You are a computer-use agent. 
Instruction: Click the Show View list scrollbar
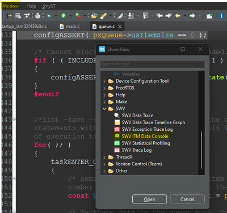pos(201,150)
